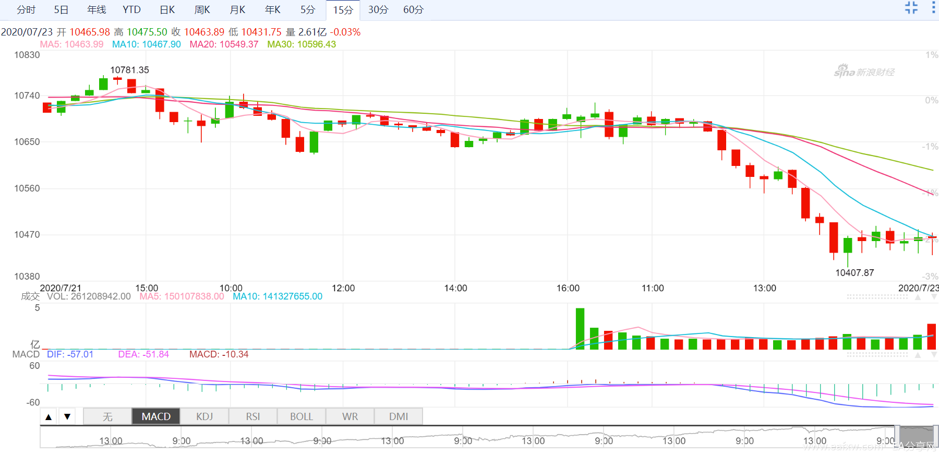Screen dimensions: 939x454
Task: Switch to the 60分 interval tab
Action: [x=414, y=10]
